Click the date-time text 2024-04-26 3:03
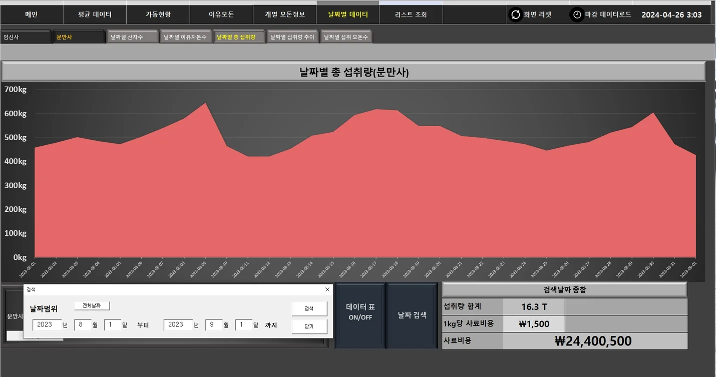This screenshot has width=716, height=377. coord(671,15)
